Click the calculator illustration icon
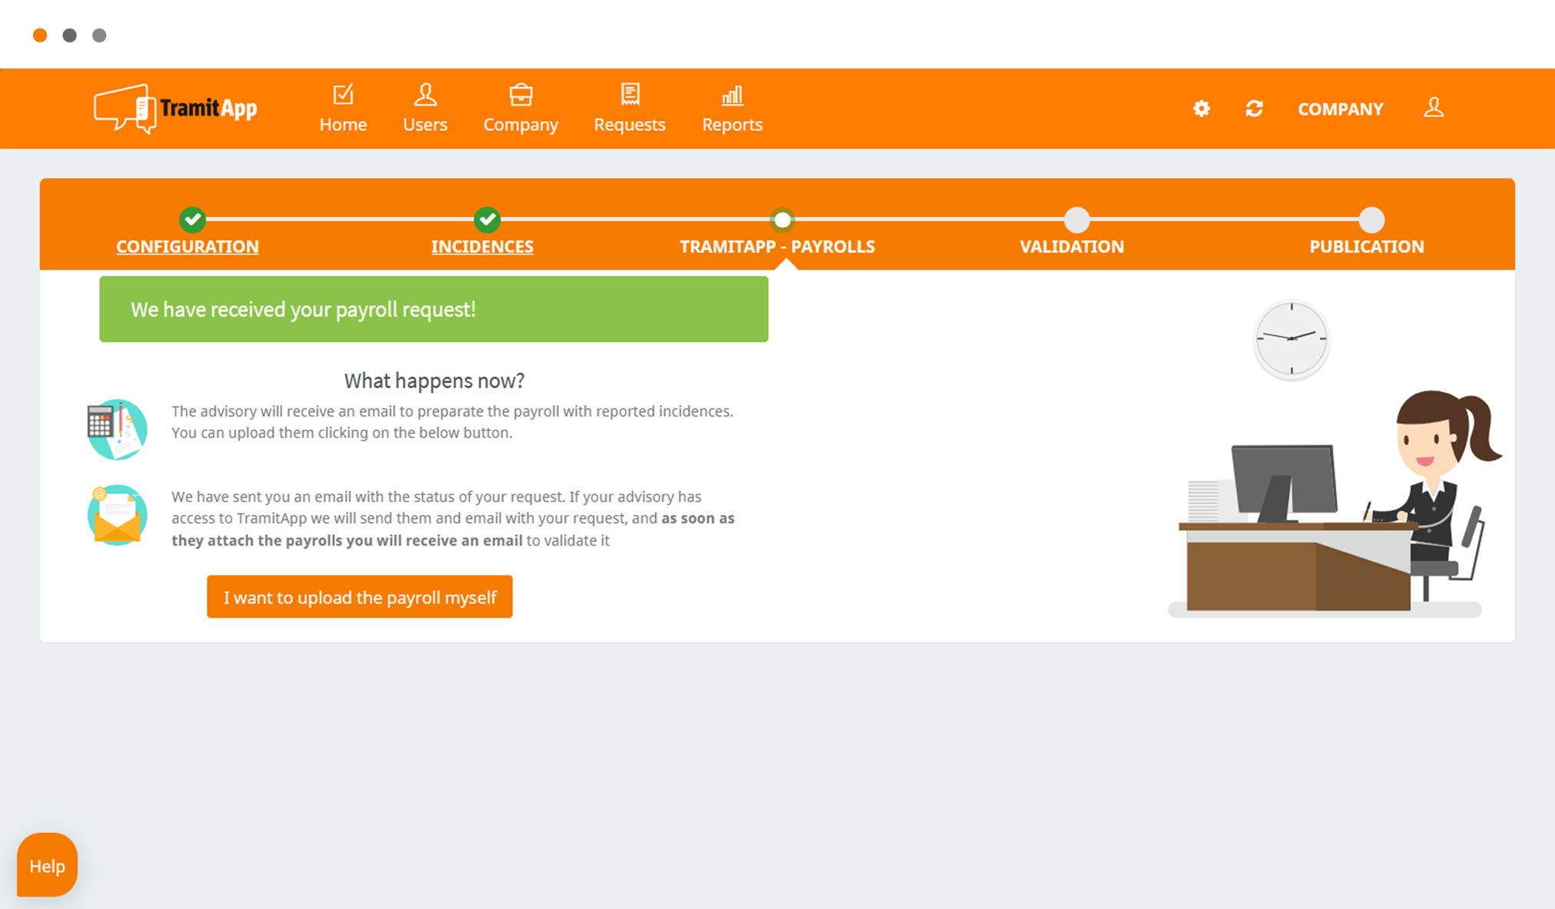1555x909 pixels. (x=117, y=429)
